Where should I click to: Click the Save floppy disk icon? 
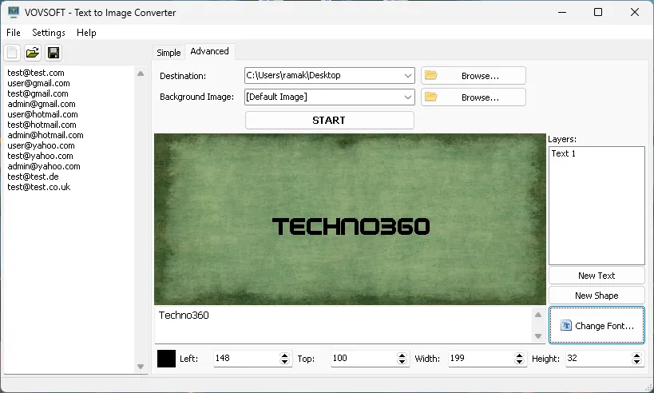tap(54, 54)
